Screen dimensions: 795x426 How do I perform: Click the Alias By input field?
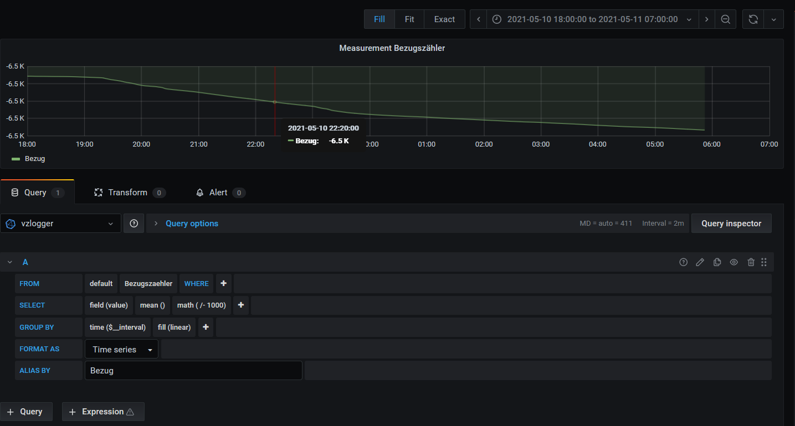[x=193, y=371]
